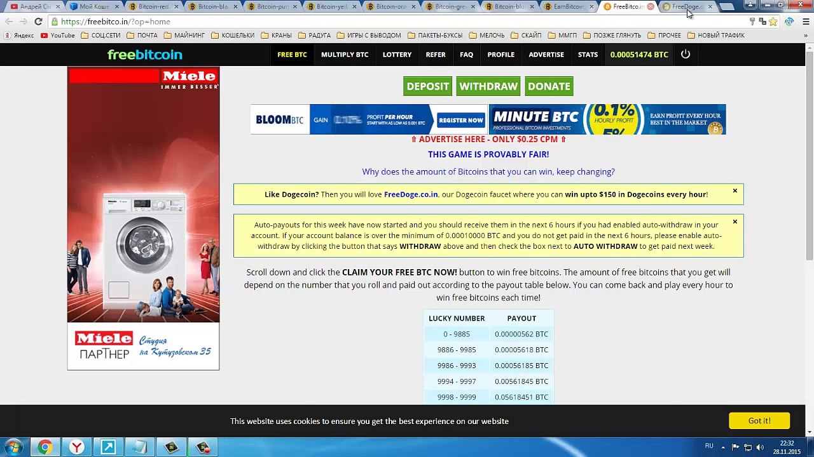This screenshot has height=457, width=814.
Task: Close the active FreeBitco.in tab
Action: pos(651,7)
